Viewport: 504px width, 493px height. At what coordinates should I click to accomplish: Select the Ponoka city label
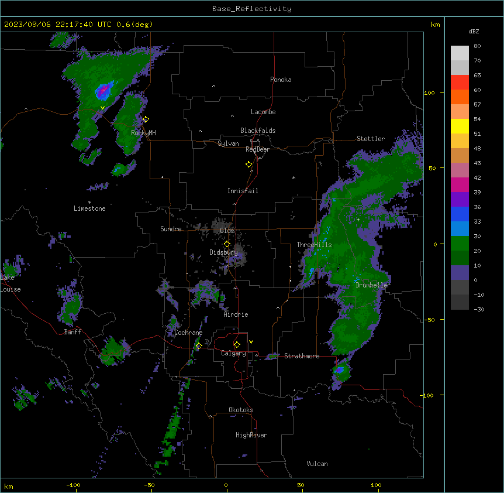pos(281,80)
